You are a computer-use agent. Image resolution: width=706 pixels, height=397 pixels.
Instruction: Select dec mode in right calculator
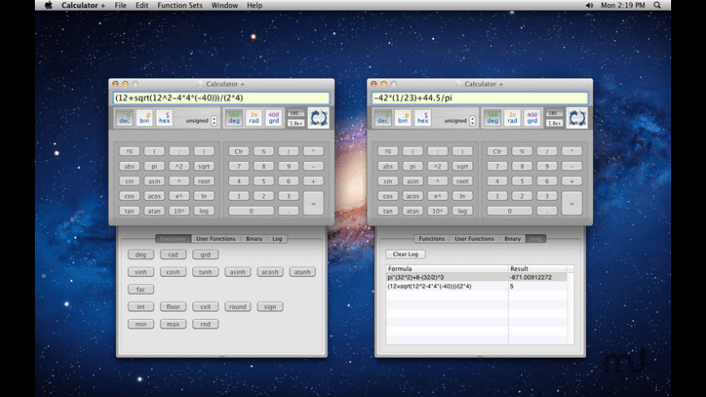click(x=383, y=117)
